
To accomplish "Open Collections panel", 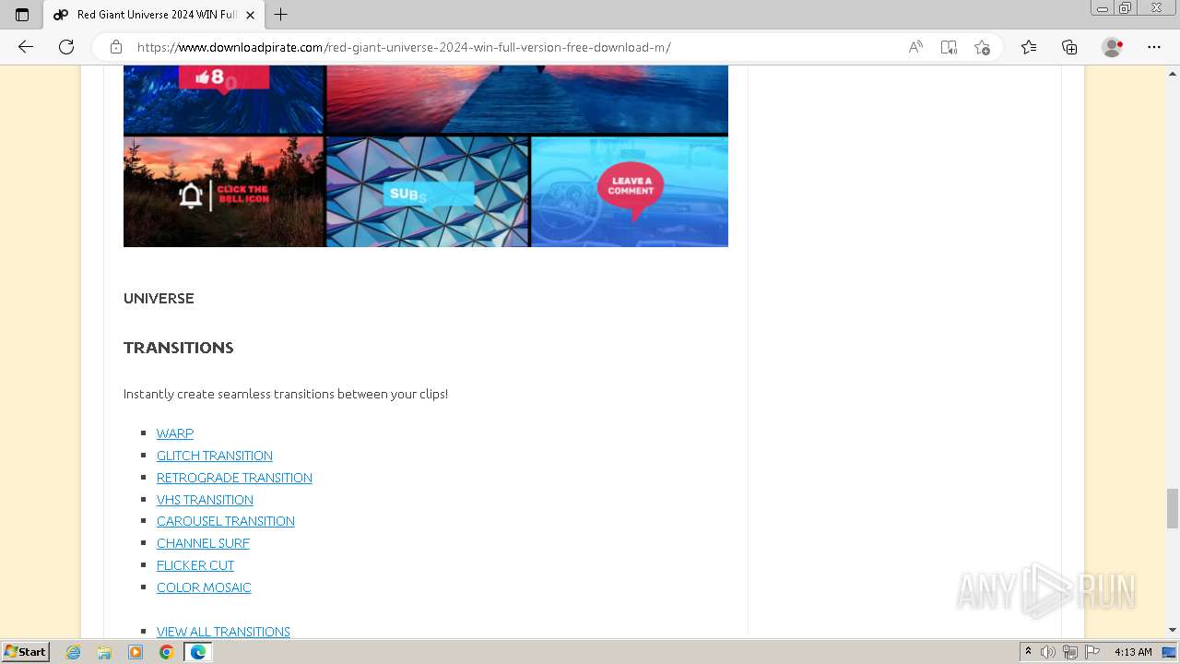I will pyautogui.click(x=1069, y=47).
